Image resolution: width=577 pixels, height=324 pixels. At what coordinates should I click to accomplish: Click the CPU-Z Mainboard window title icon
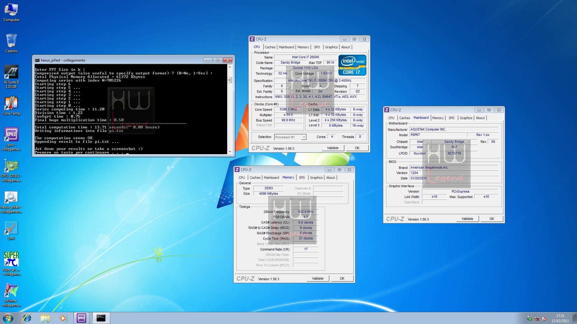387,110
